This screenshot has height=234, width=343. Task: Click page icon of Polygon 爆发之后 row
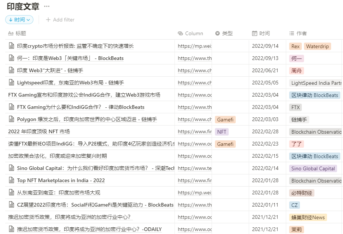(x=12, y=119)
